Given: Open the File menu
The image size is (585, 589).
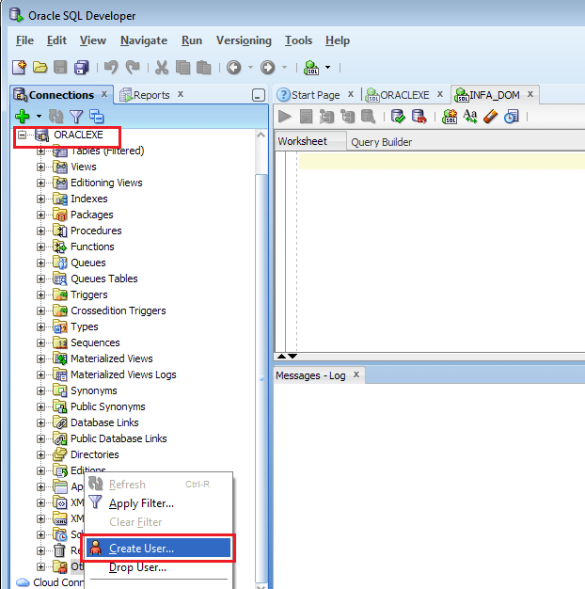Looking at the screenshot, I should [24, 40].
